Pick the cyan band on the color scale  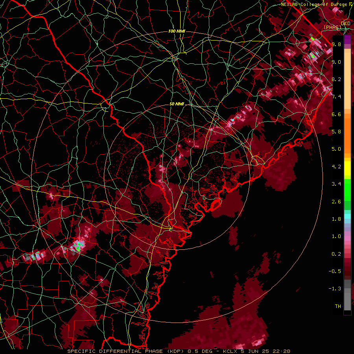click(347, 216)
